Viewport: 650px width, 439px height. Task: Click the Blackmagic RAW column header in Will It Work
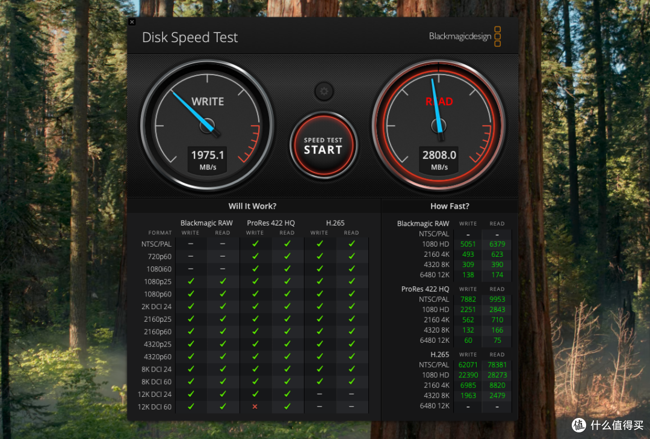pos(206,223)
